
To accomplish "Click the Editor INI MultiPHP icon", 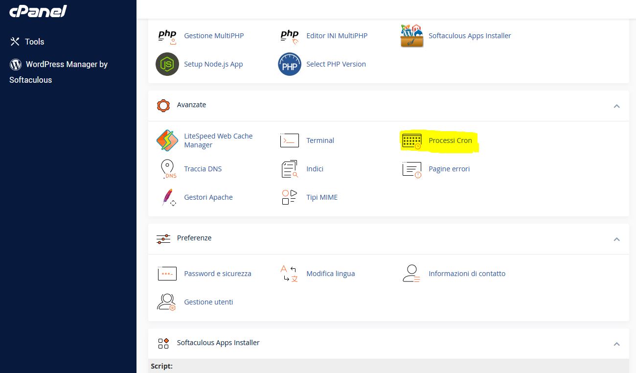I will (290, 36).
